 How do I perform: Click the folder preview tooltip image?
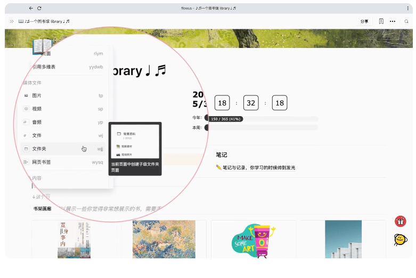click(x=135, y=141)
